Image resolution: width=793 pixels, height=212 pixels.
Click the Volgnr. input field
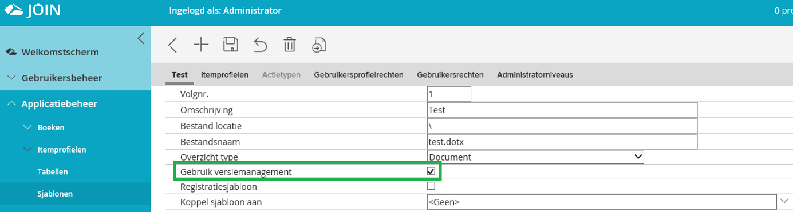[449, 94]
